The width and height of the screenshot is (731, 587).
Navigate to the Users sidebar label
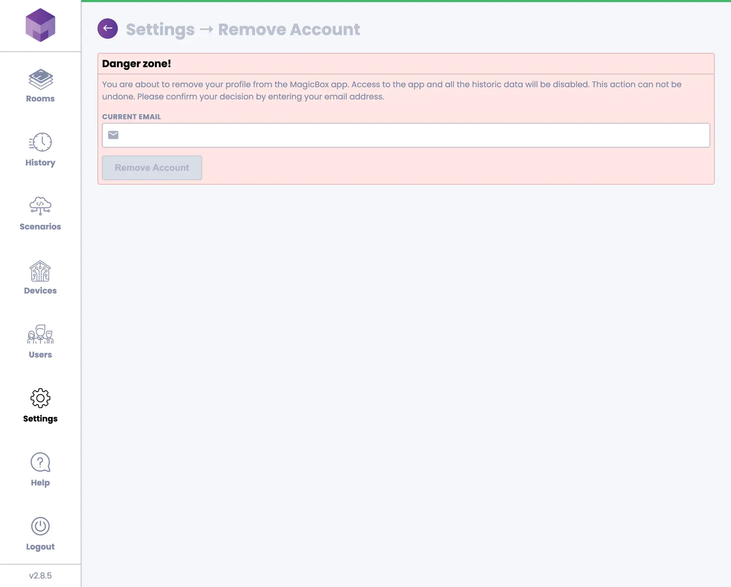point(40,355)
